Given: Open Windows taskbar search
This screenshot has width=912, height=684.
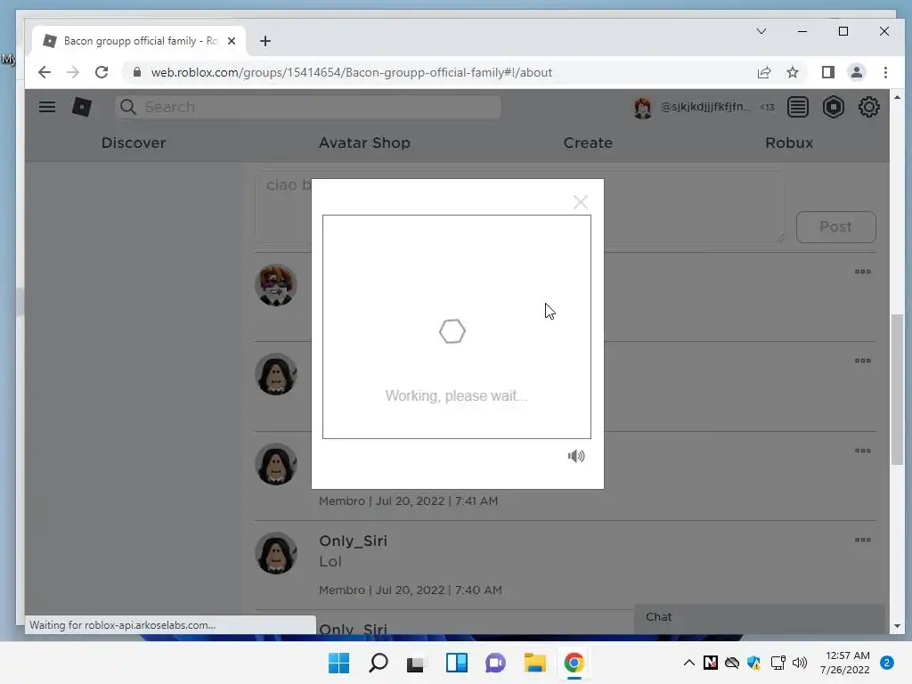Looking at the screenshot, I should click(378, 663).
